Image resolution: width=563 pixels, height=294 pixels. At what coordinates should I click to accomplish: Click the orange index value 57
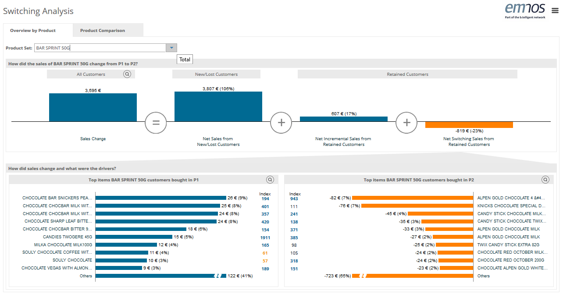pos(265,261)
